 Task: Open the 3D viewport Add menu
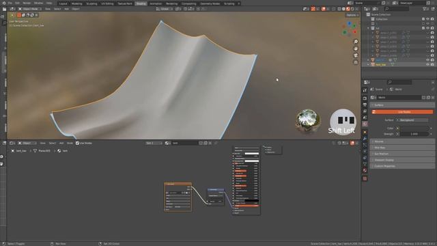pyautogui.click(x=67, y=9)
